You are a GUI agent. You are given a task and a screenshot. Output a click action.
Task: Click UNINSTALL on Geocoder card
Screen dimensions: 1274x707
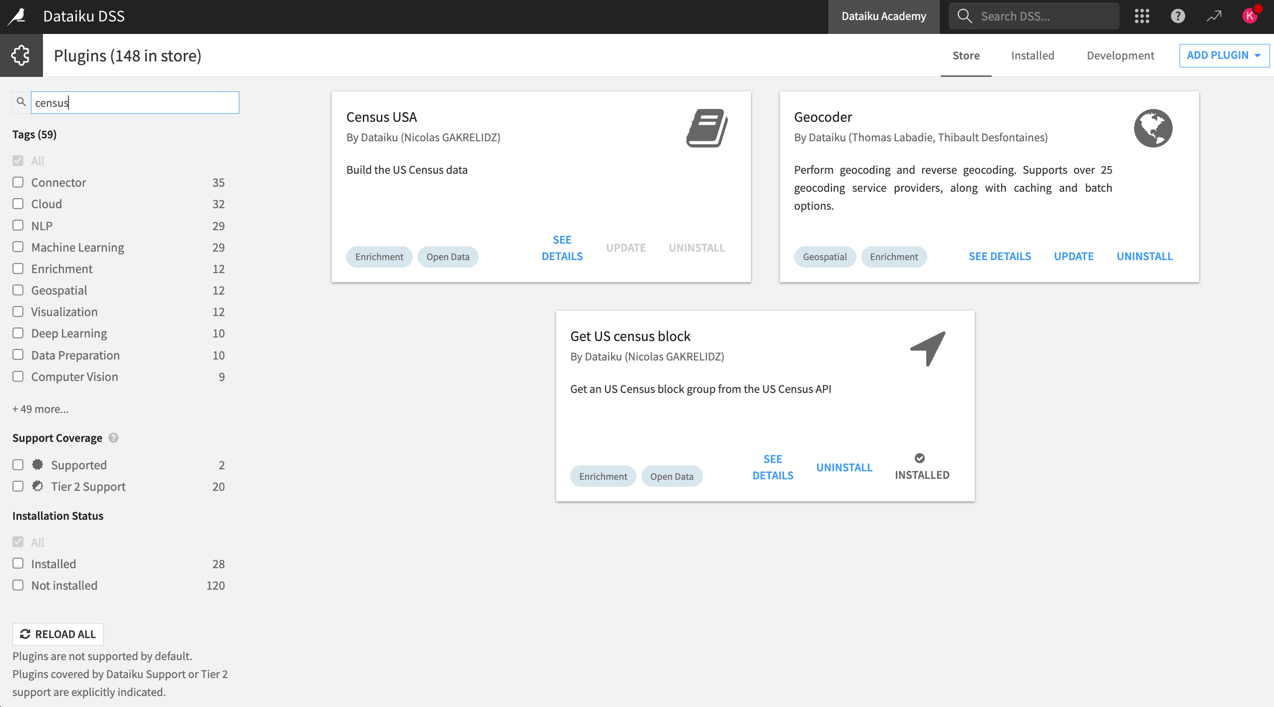coord(1145,256)
